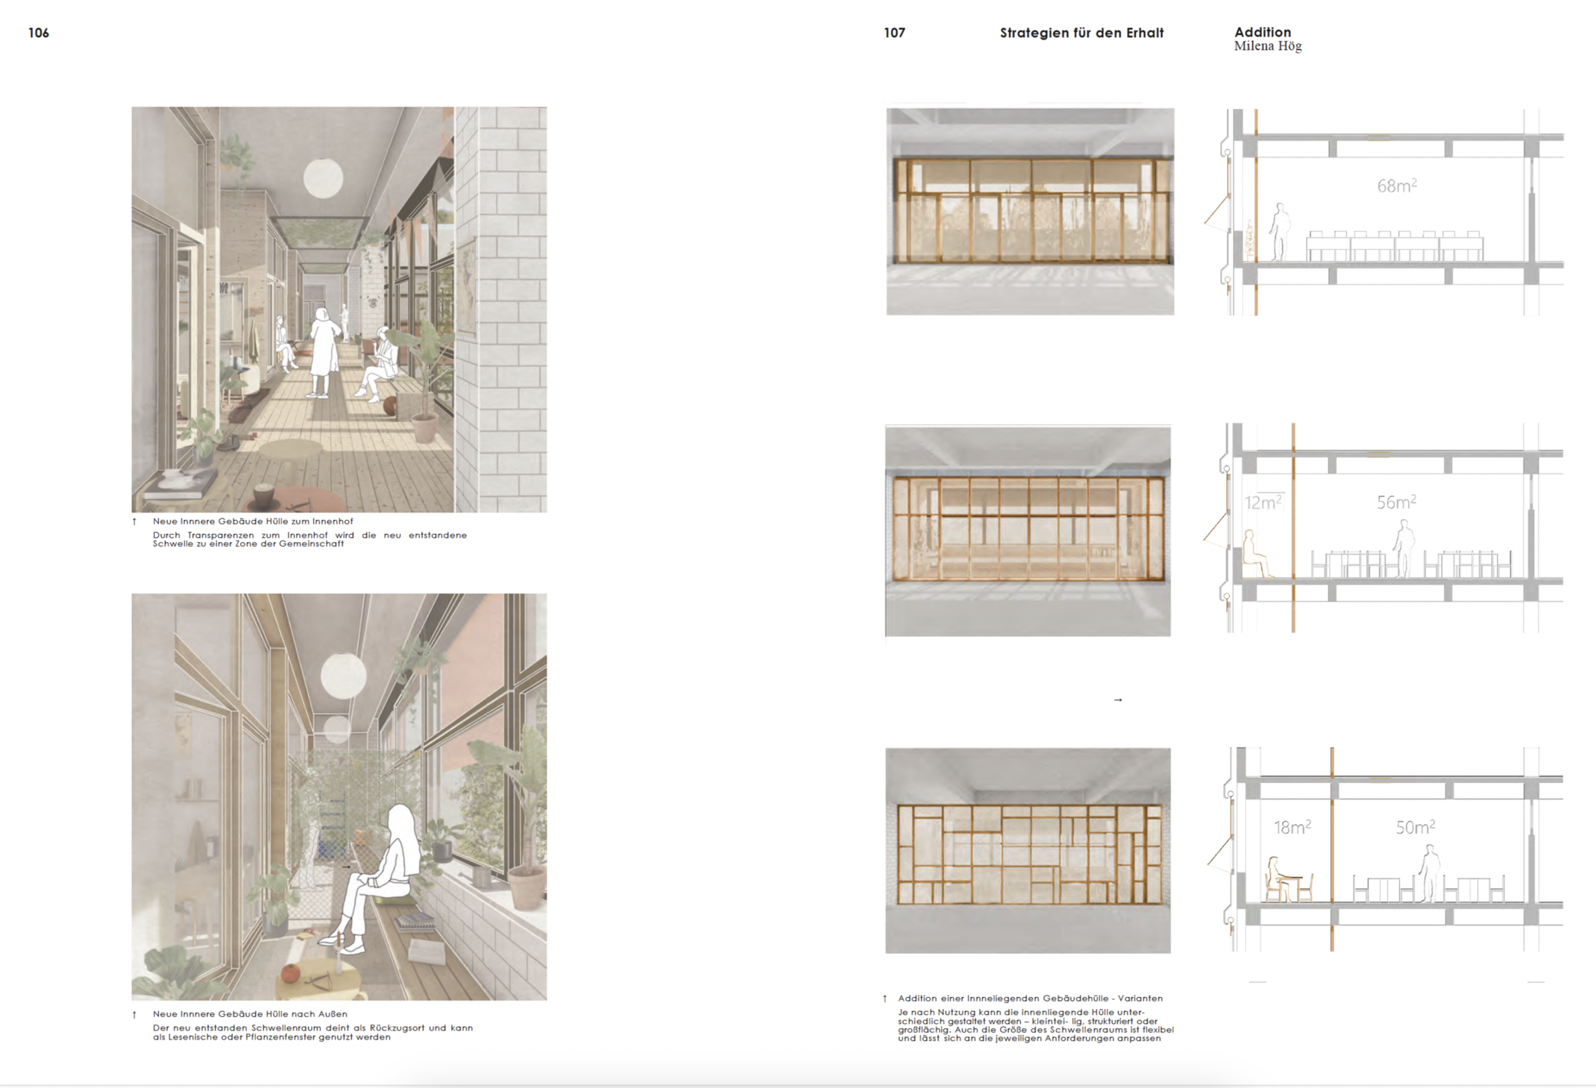Select the heading Strategien für den Erhalt

1081,33
